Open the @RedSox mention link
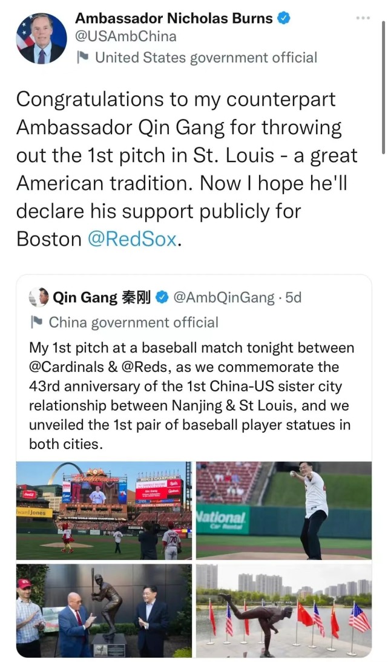The image size is (388, 662). pyautogui.click(x=133, y=239)
